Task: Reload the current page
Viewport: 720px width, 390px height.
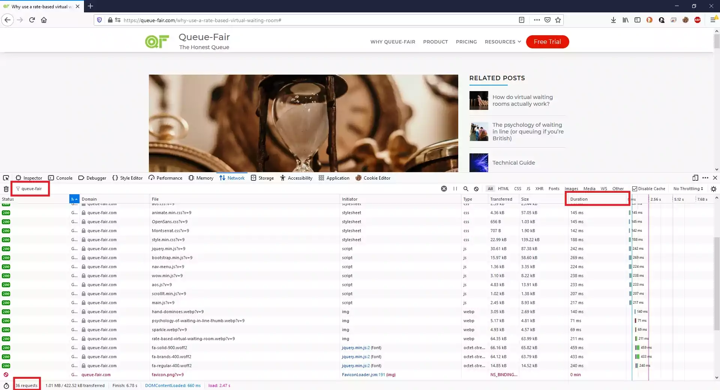Action: [32, 20]
